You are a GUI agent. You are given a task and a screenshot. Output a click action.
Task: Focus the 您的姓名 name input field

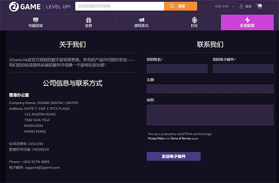pos(177,69)
